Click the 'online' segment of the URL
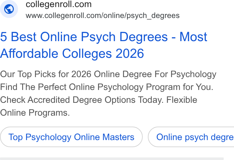 [x=113, y=16]
